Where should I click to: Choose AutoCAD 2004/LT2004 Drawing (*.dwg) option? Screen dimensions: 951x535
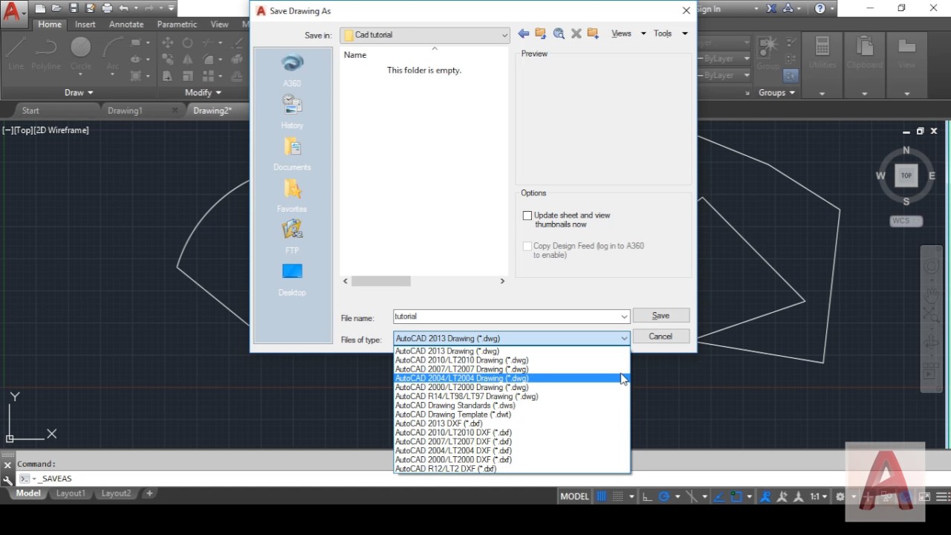pyautogui.click(x=511, y=378)
